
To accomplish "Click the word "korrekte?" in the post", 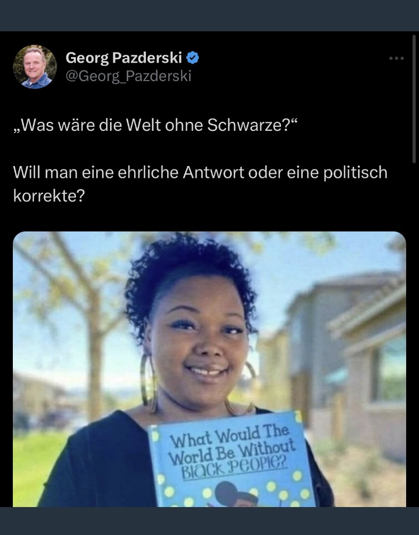I will coord(49,196).
